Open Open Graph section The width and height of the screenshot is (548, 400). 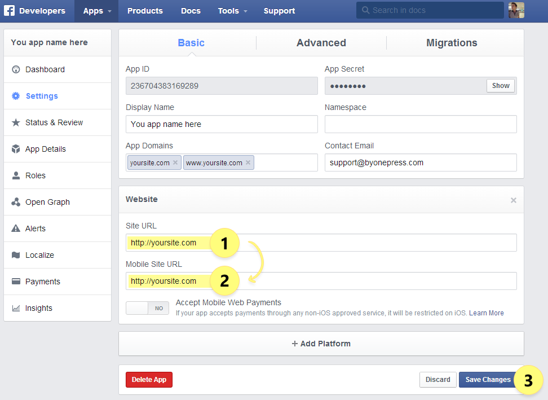click(58, 202)
